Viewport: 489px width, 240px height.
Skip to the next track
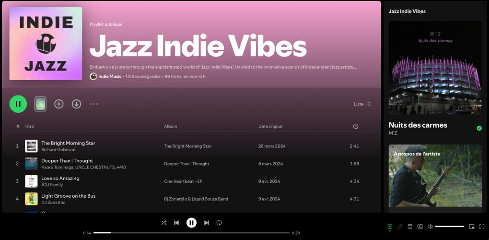coord(206,223)
